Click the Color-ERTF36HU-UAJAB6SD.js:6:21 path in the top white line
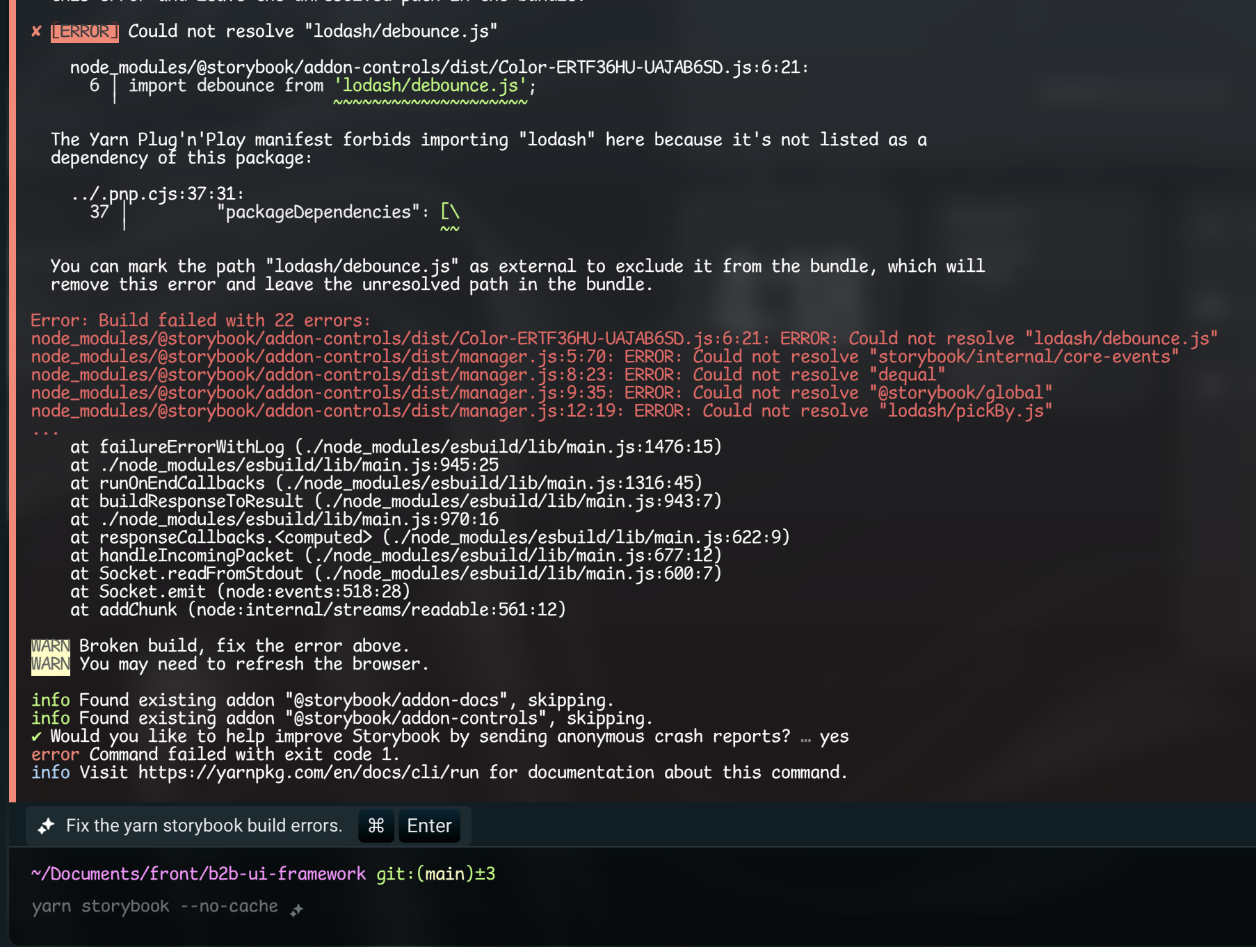1256x947 pixels. pyautogui.click(x=440, y=67)
